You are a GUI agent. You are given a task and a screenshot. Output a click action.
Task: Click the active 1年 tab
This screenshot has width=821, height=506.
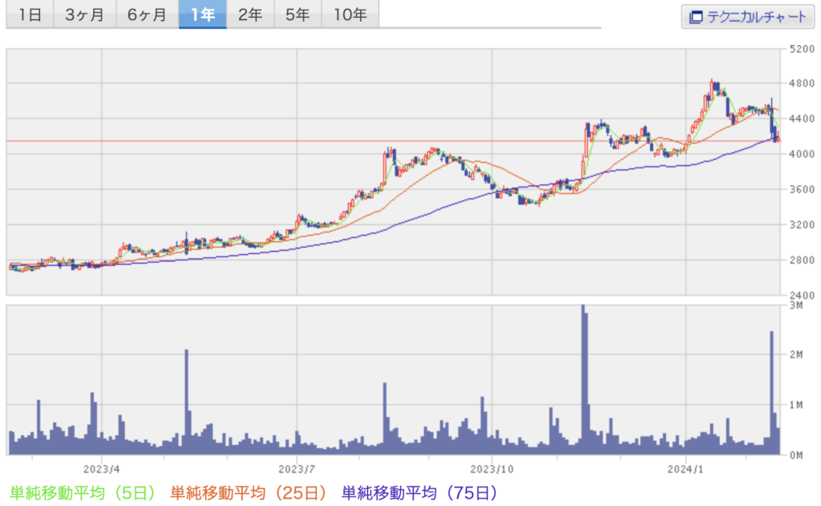tap(202, 14)
